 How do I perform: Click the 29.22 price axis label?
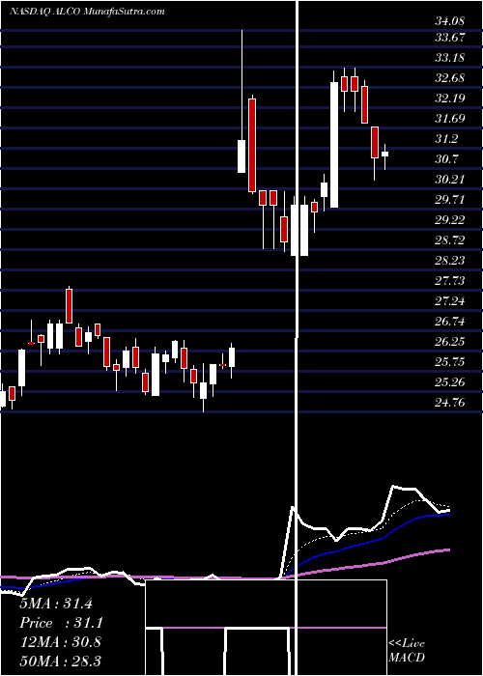[449, 220]
